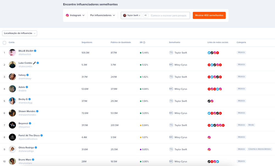This screenshot has height=166, width=275.
Task: Click the Moda tag in Beyoncé's row
Action: [251, 125]
